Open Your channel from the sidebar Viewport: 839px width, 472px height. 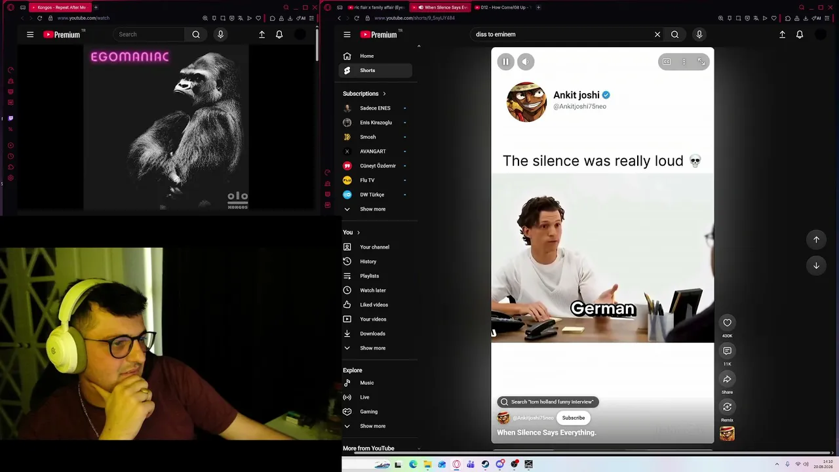click(376, 247)
